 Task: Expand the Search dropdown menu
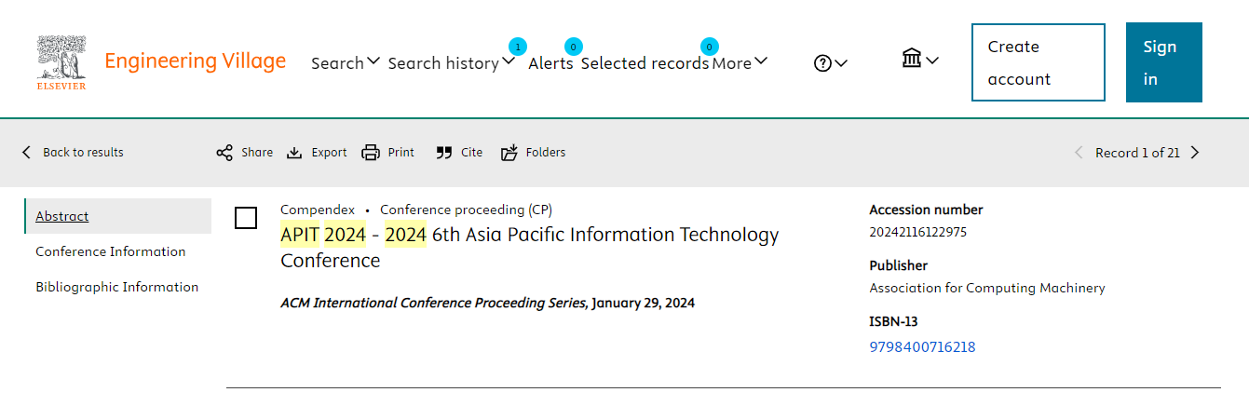tap(346, 63)
